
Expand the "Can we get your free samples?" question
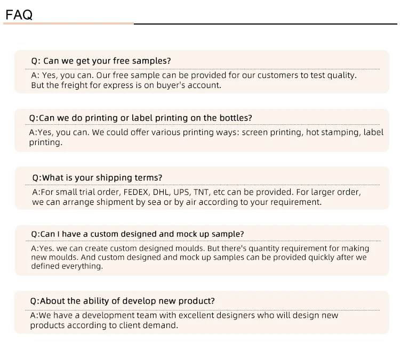coord(101,61)
